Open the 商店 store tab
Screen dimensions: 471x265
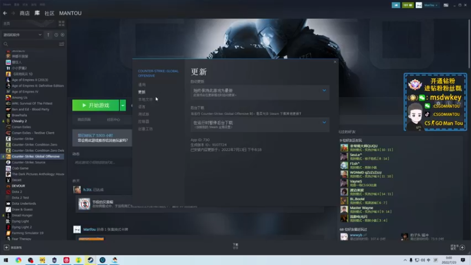click(25, 13)
